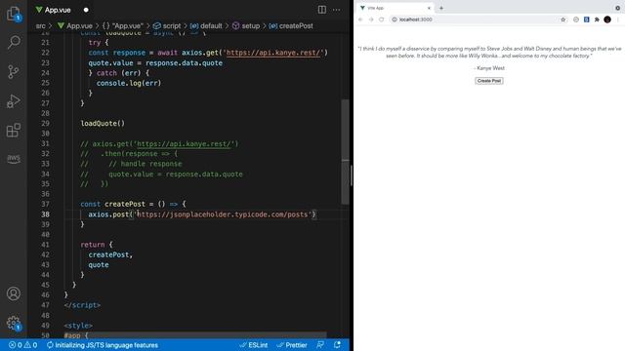
Task: Open a new browser tab
Action: 441,8
